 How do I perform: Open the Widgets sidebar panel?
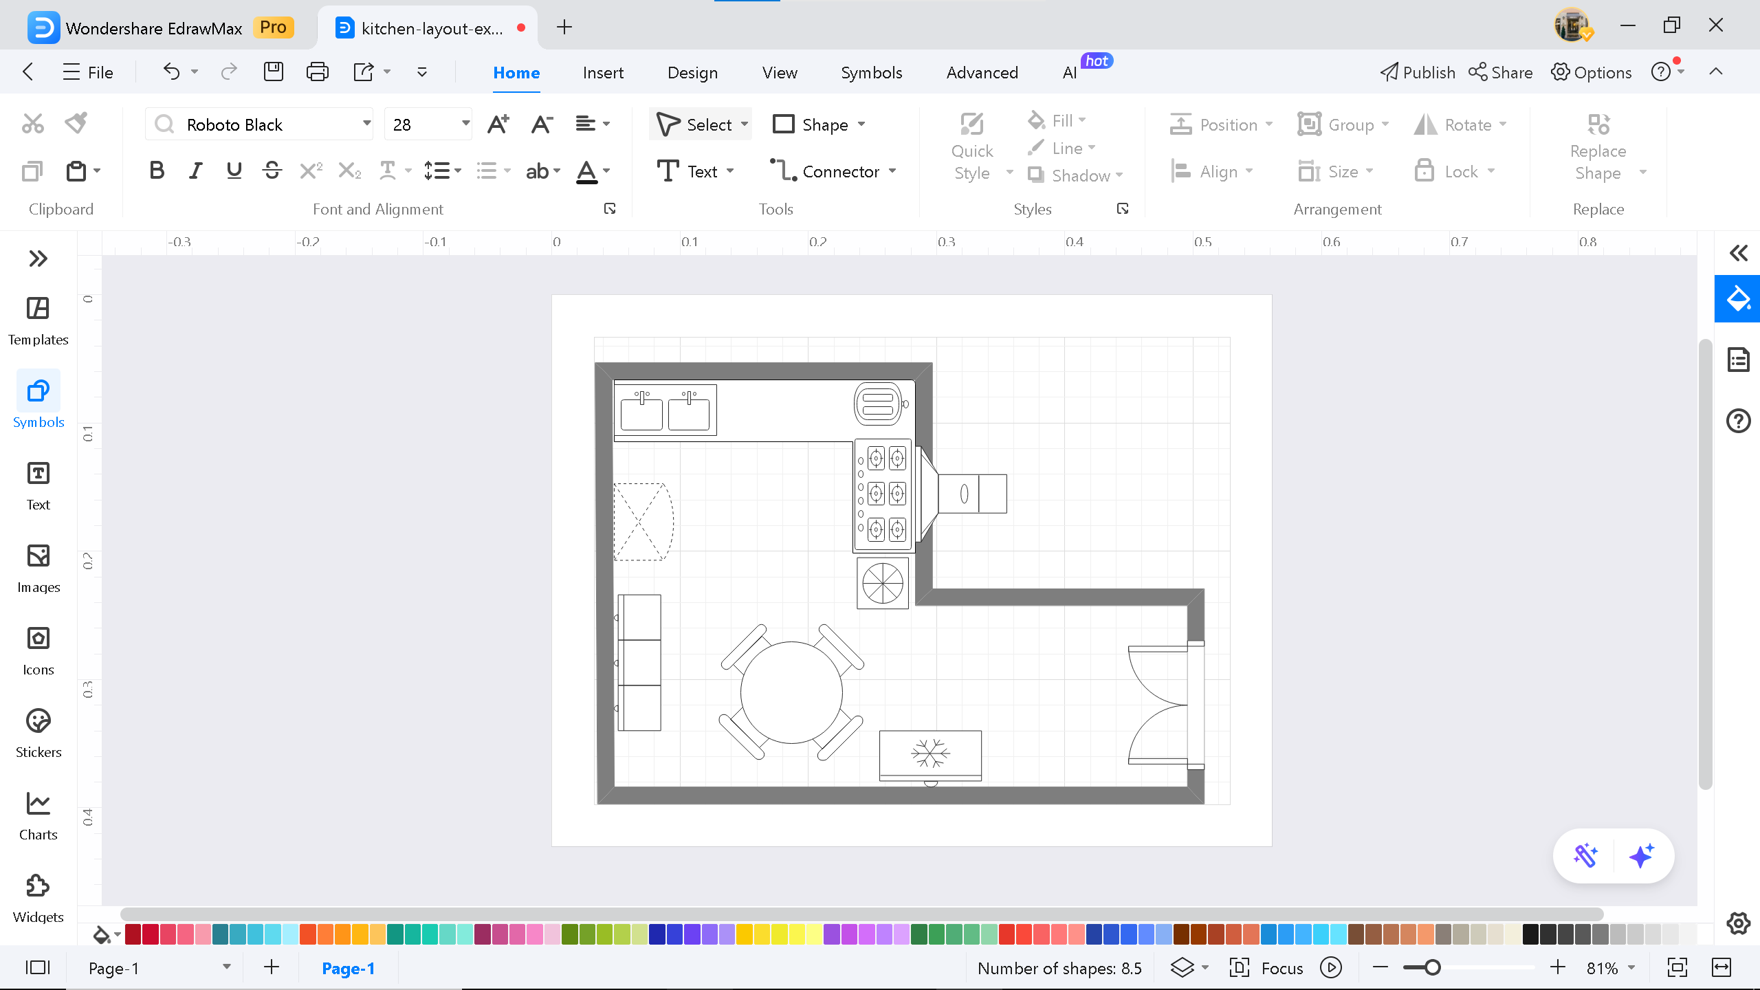pyautogui.click(x=38, y=898)
